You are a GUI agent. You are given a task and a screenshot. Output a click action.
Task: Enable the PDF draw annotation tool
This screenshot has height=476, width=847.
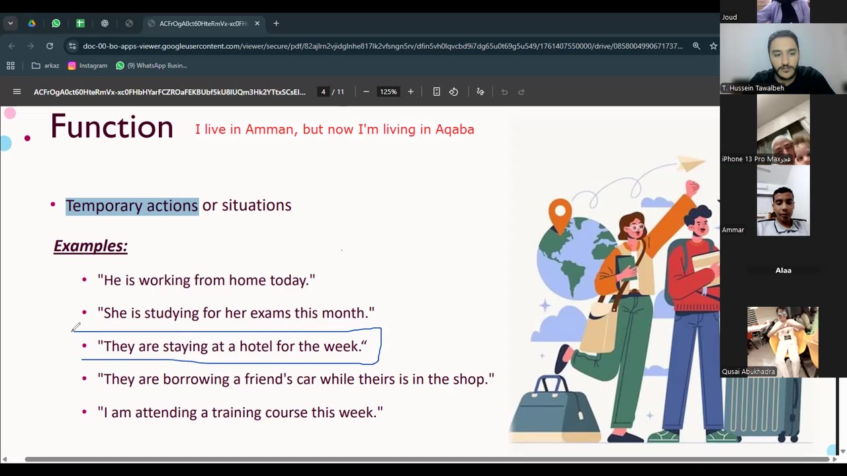click(x=480, y=92)
